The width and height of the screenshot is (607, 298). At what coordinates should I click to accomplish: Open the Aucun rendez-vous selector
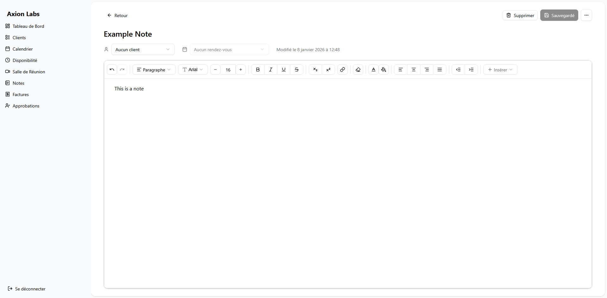[229, 49]
